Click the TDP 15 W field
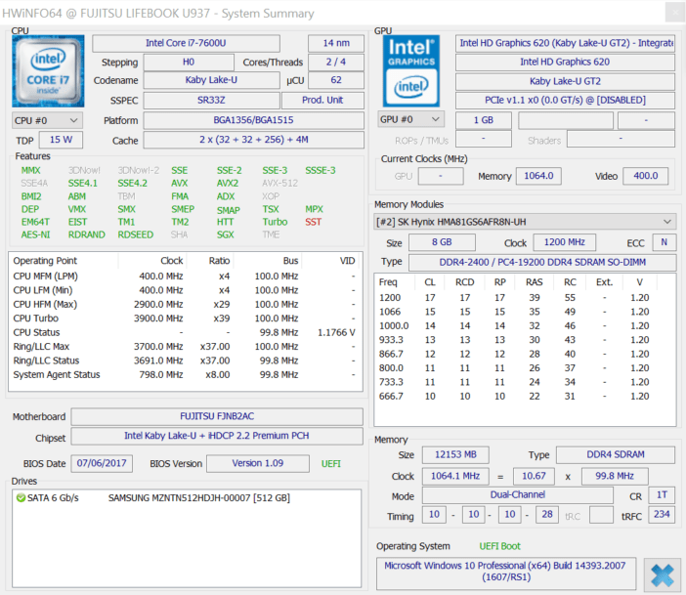The width and height of the screenshot is (686, 595). (61, 140)
